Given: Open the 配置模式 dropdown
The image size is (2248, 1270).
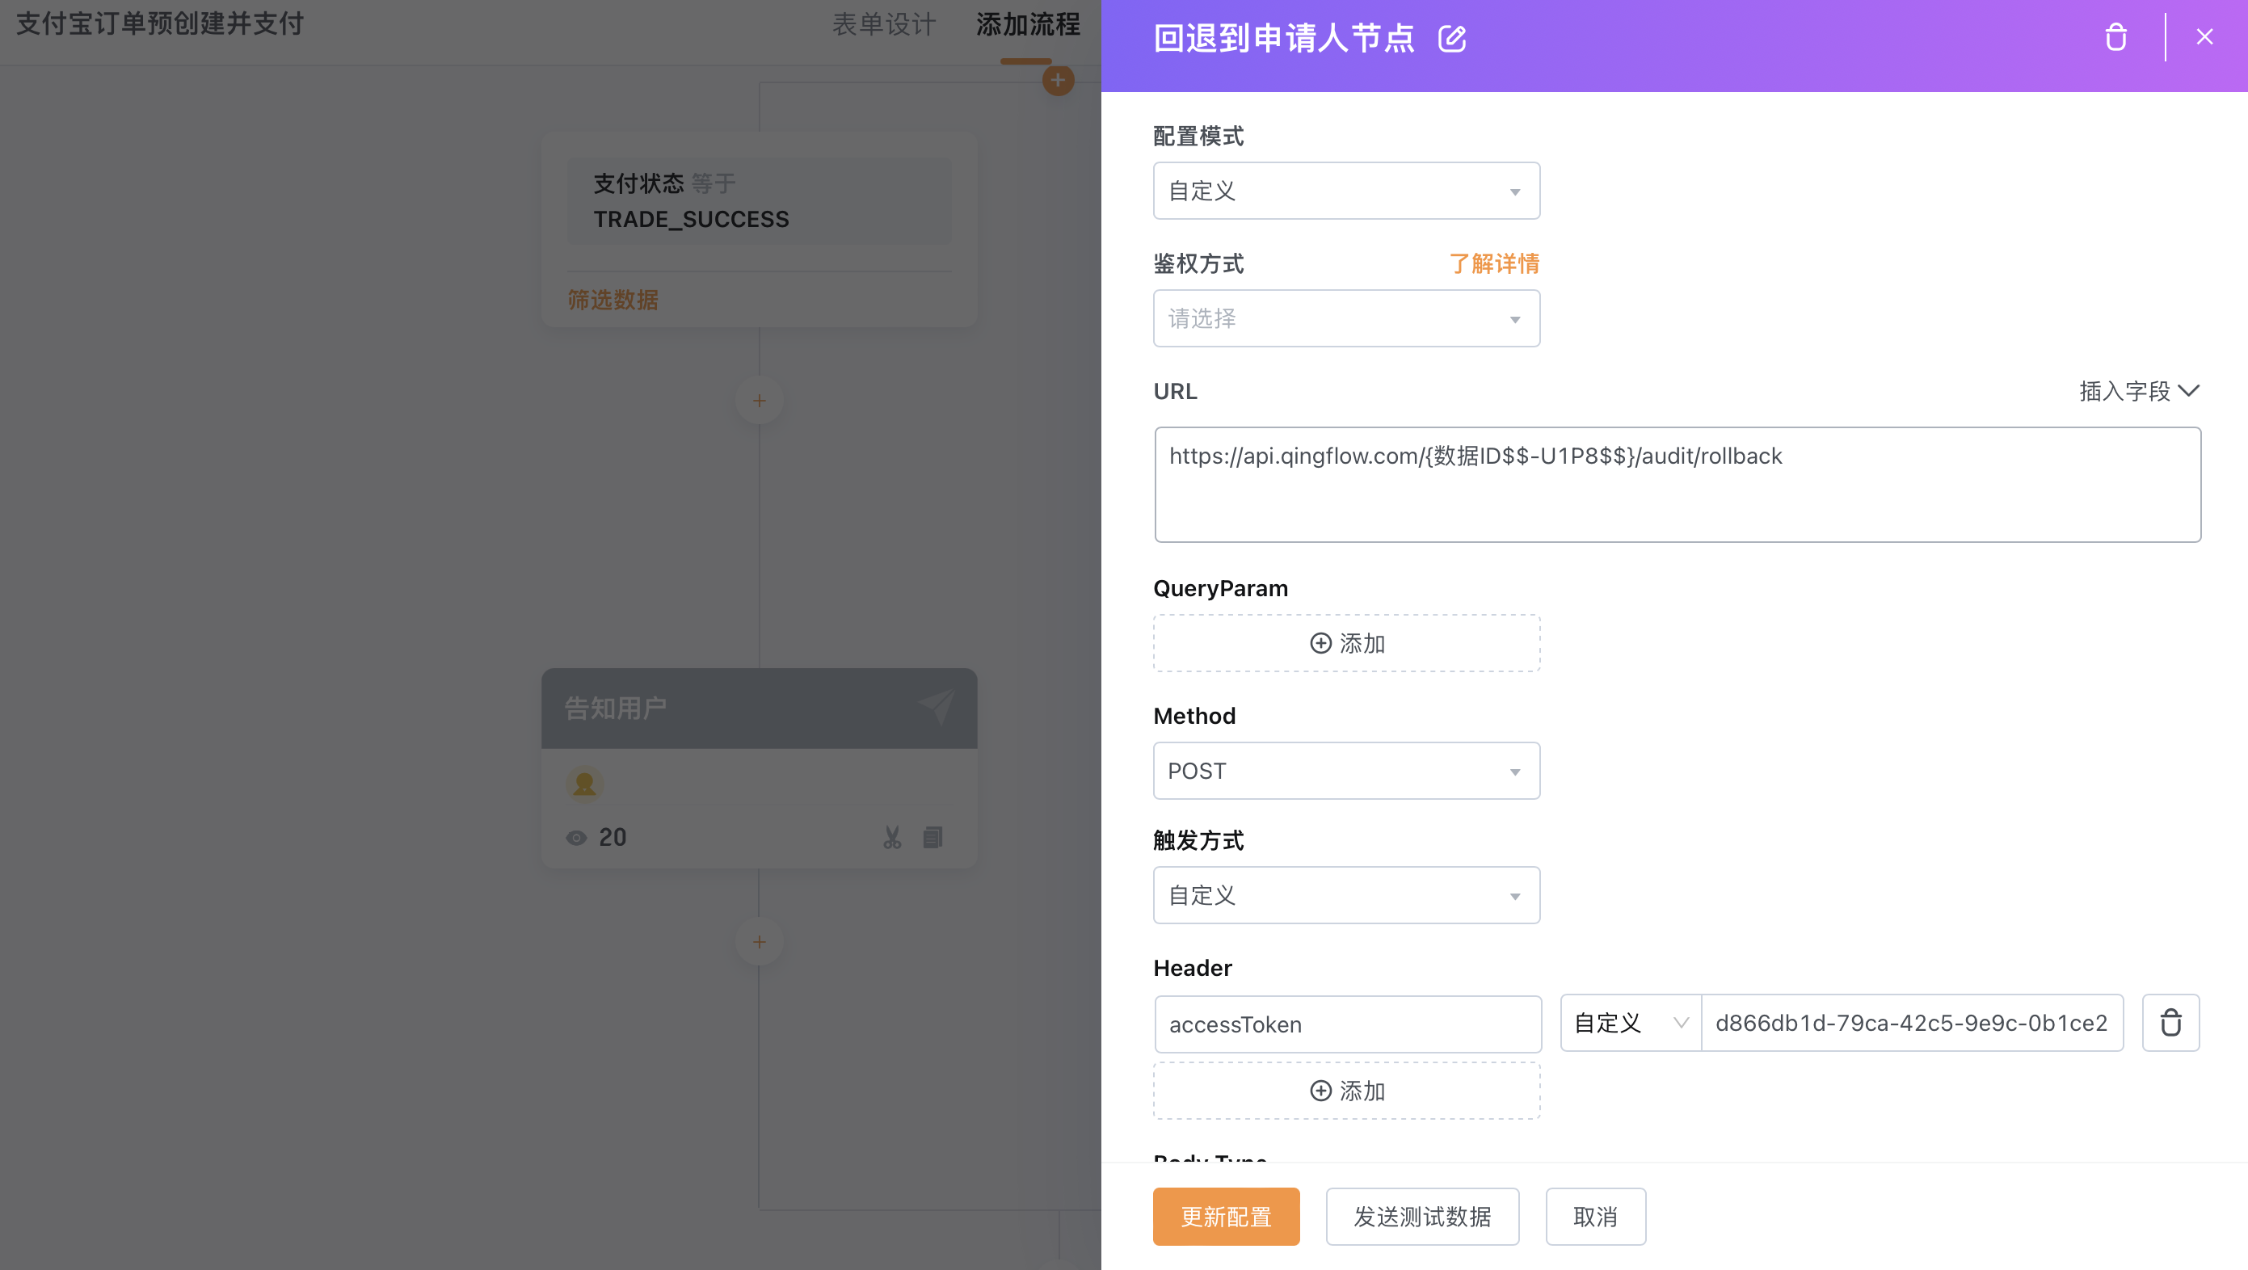Looking at the screenshot, I should 1346,190.
